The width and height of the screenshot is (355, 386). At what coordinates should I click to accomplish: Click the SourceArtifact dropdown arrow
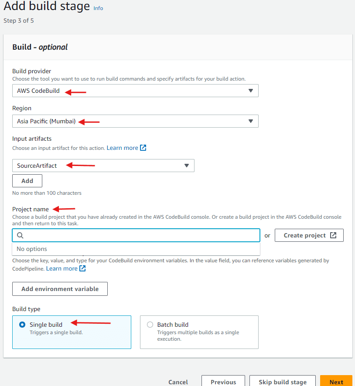pos(187,166)
